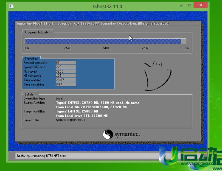Click the source line with 30720 MB
Screen dimensions: 222x171
click(98, 103)
